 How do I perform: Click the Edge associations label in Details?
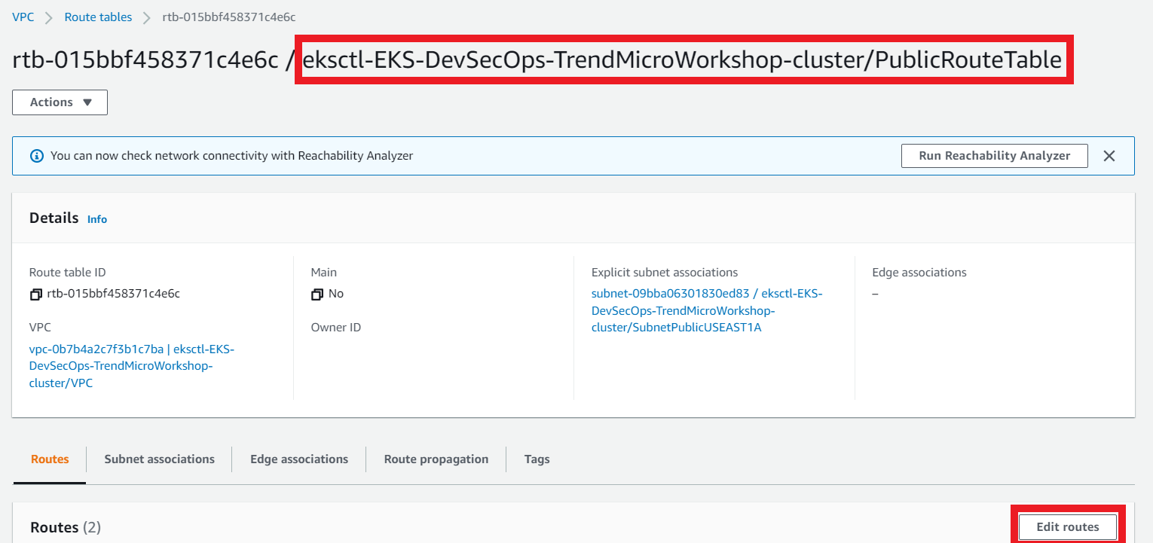[919, 273]
